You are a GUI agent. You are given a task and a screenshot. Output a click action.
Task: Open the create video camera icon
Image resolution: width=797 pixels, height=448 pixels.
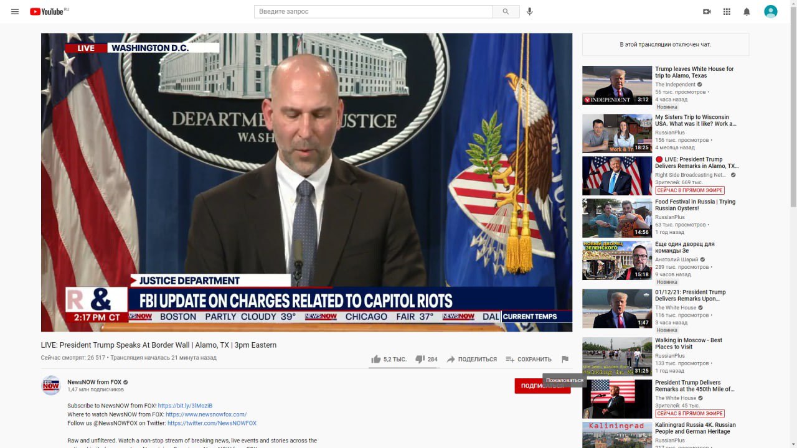click(707, 12)
